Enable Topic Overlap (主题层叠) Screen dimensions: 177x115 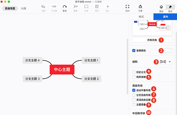(x=134, y=104)
